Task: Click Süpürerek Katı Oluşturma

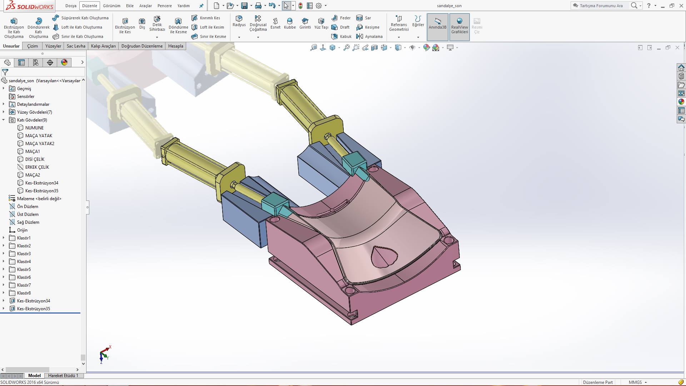Action: click(x=80, y=18)
